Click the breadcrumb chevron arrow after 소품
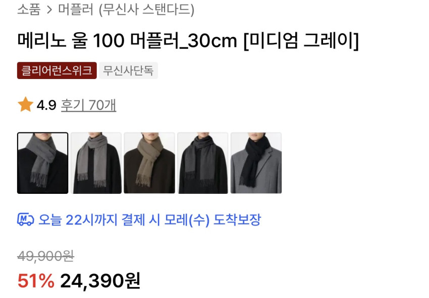Image resolution: width=429 pixels, height=298 pixels. click(49, 10)
